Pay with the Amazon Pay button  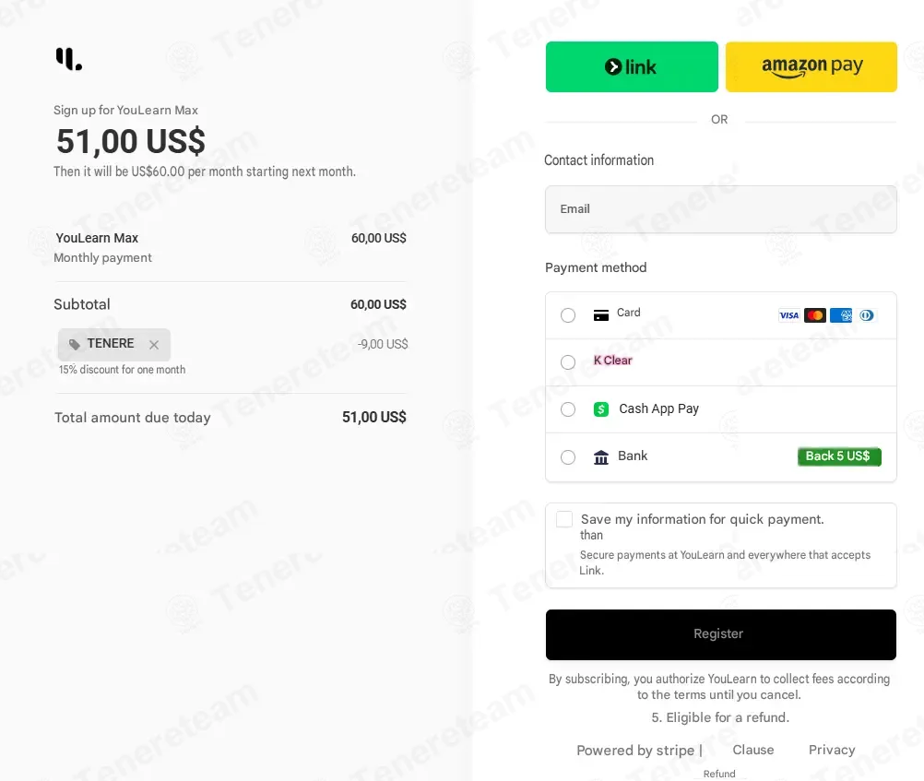coord(811,66)
